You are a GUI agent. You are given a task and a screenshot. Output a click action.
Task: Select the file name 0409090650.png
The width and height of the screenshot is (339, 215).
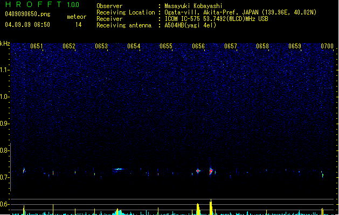[27, 14]
